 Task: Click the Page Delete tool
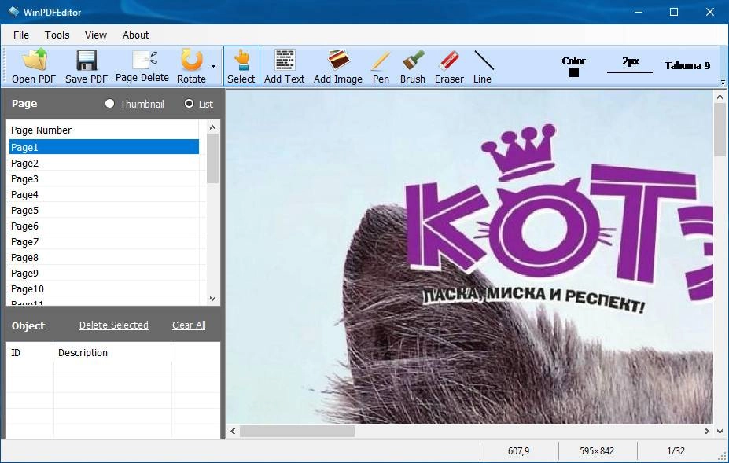(142, 66)
